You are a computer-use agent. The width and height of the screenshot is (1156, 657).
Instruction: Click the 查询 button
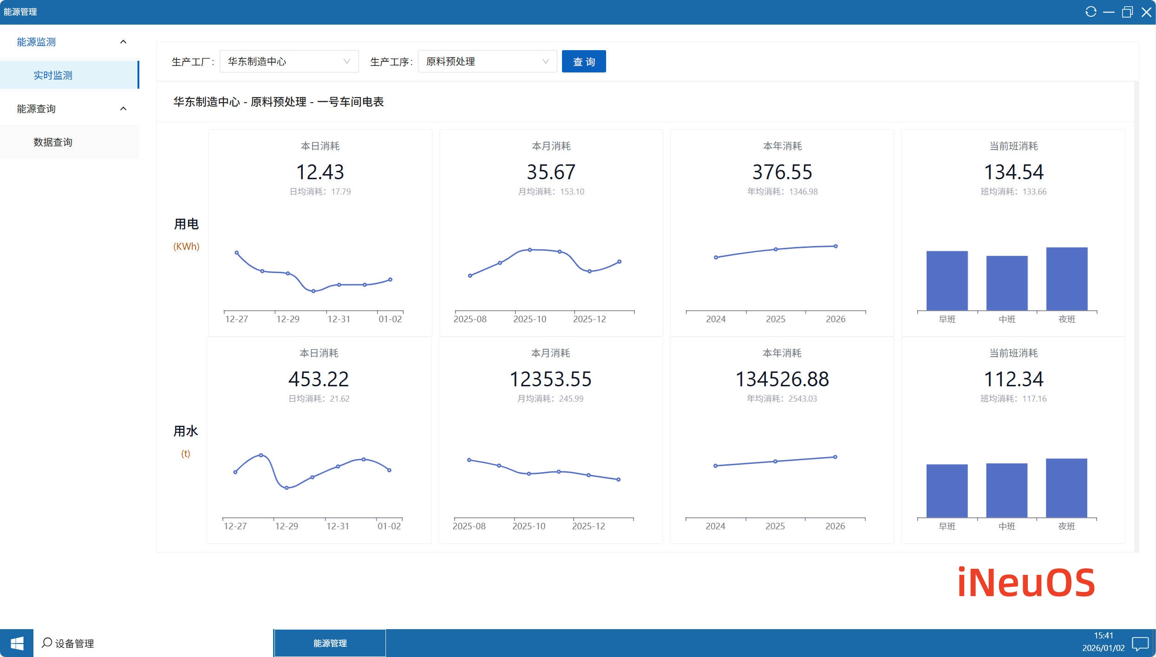(583, 61)
